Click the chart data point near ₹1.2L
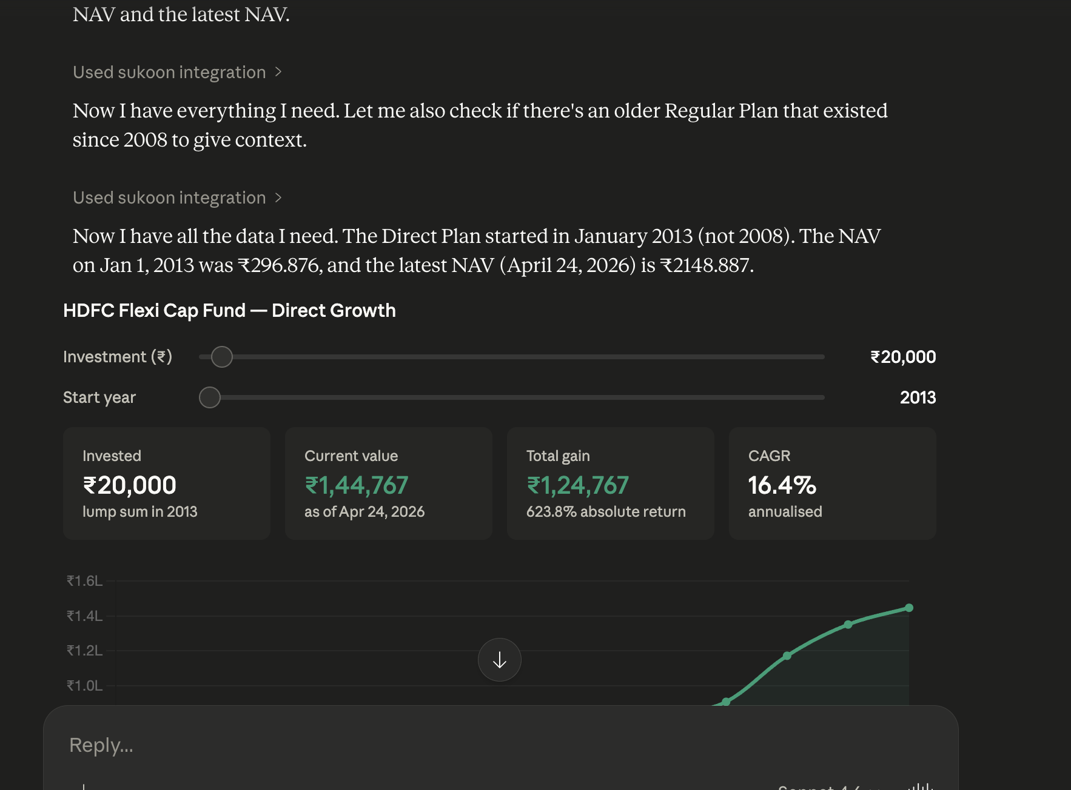The width and height of the screenshot is (1071, 790). tap(787, 656)
